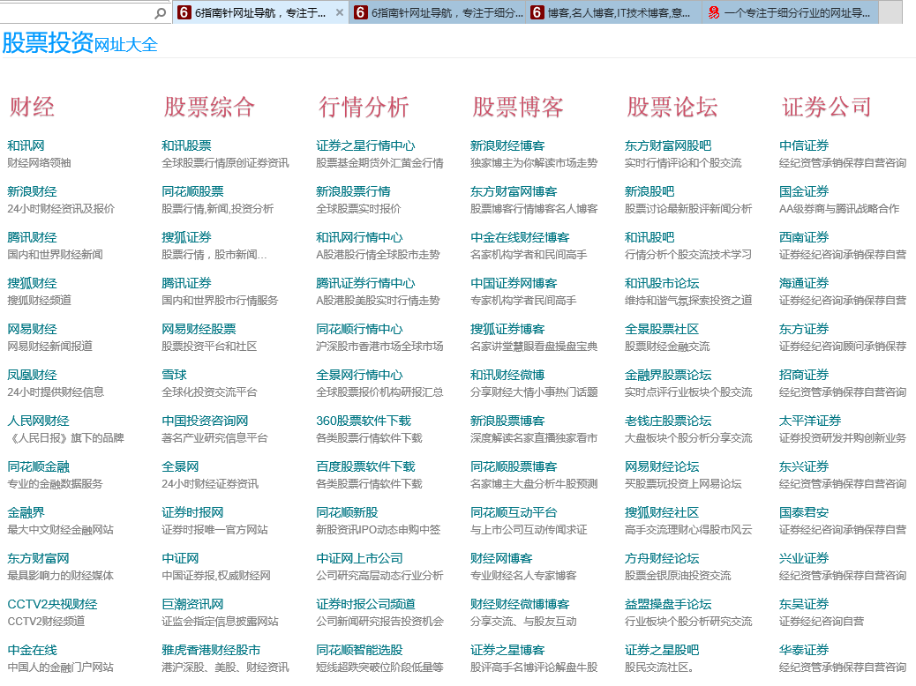Open the 博客,名人博客,IT技术博客 tab

point(614,12)
